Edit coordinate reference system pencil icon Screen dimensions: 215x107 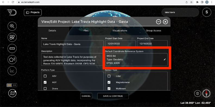[x=165, y=59]
